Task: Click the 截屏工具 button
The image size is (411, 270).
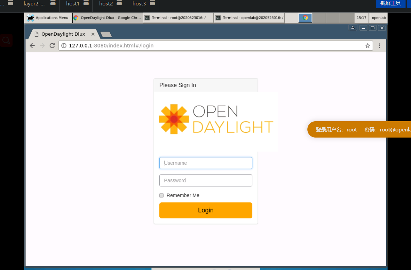Action: (x=390, y=4)
